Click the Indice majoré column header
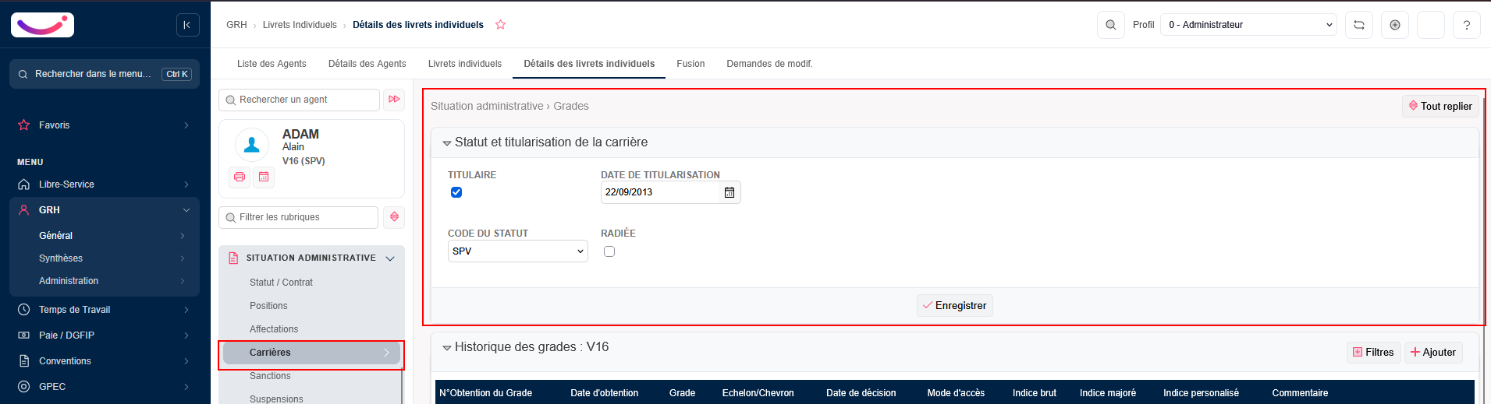This screenshot has height=404, width=1491. [1108, 393]
